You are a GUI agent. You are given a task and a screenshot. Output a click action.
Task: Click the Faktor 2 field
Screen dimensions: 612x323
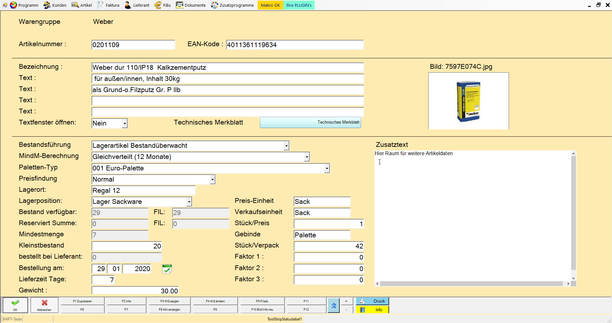pyautogui.click(x=329, y=269)
